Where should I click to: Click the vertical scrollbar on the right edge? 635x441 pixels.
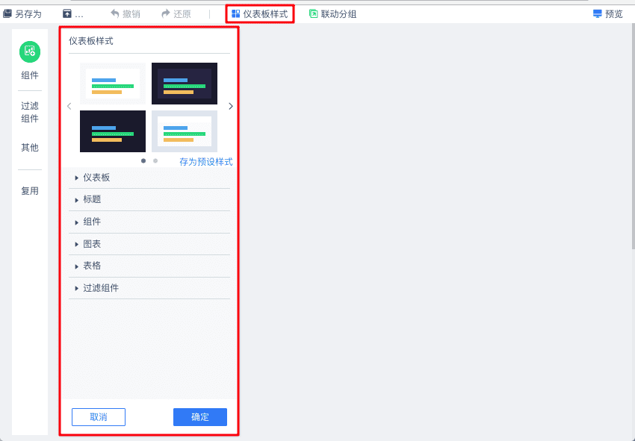tap(633, 136)
